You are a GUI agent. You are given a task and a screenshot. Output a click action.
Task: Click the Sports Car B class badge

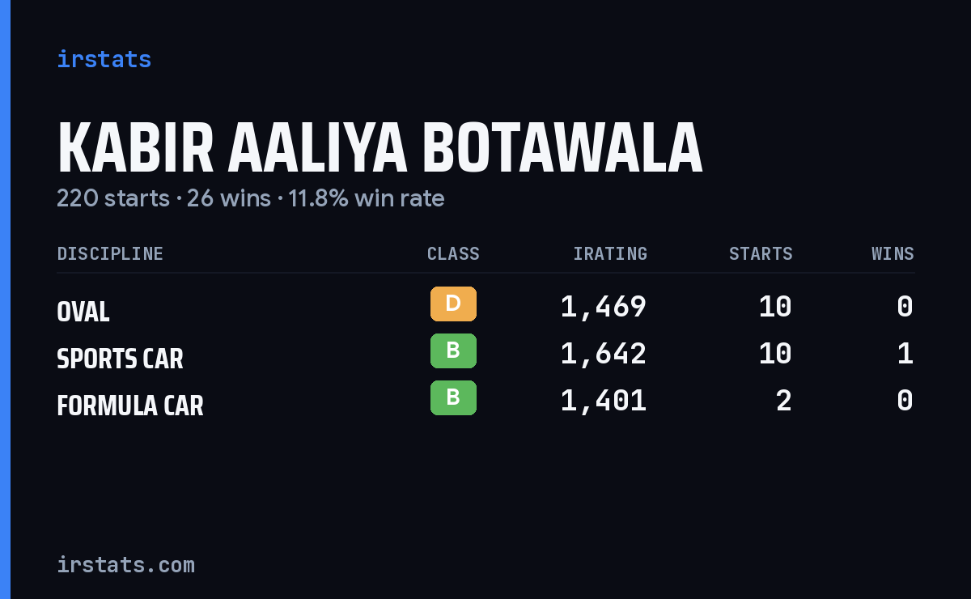click(453, 350)
